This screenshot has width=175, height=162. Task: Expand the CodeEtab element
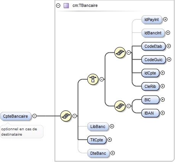[169, 46]
